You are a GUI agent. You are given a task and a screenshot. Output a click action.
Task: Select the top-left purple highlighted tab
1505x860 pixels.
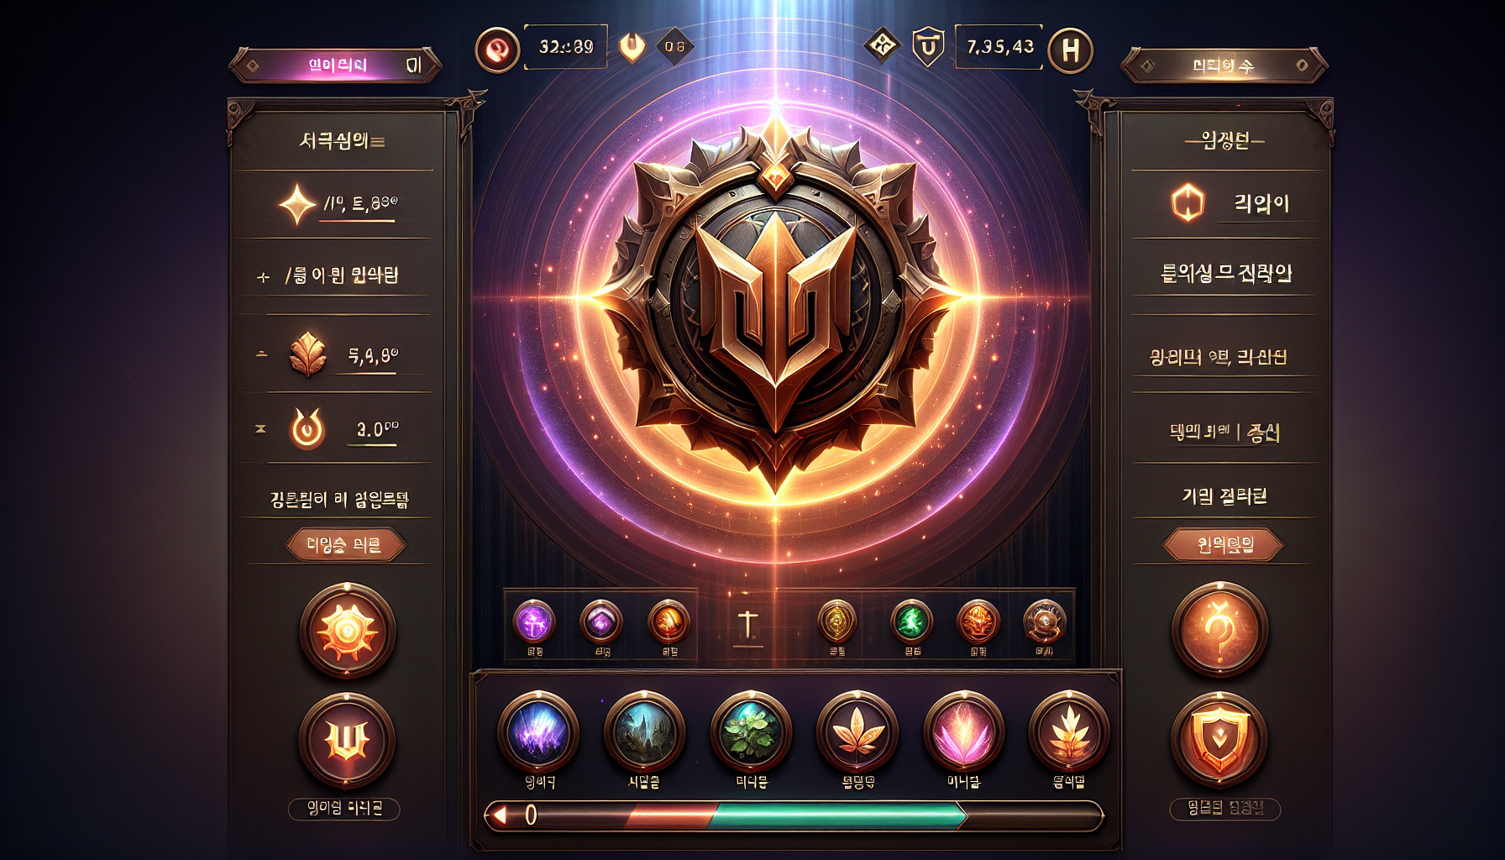(336, 66)
